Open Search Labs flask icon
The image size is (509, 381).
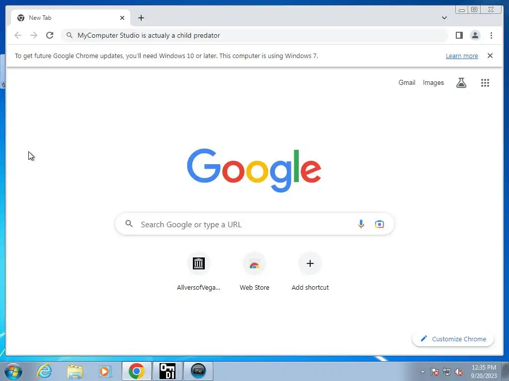pos(461,83)
